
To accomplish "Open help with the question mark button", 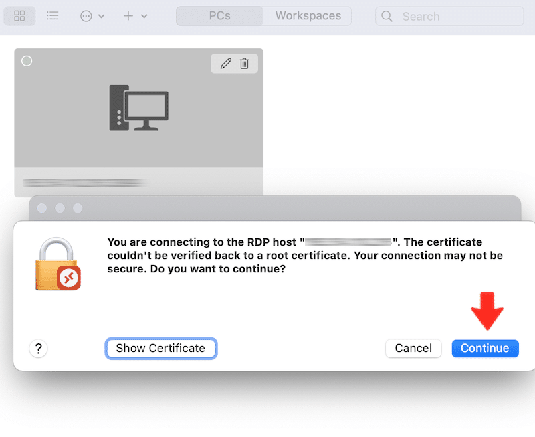I will [39, 348].
